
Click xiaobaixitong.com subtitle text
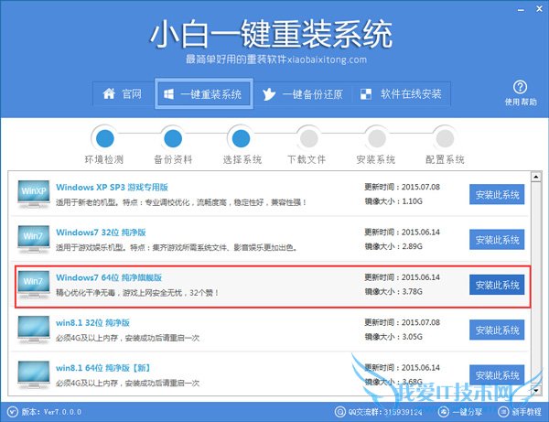[327, 60]
